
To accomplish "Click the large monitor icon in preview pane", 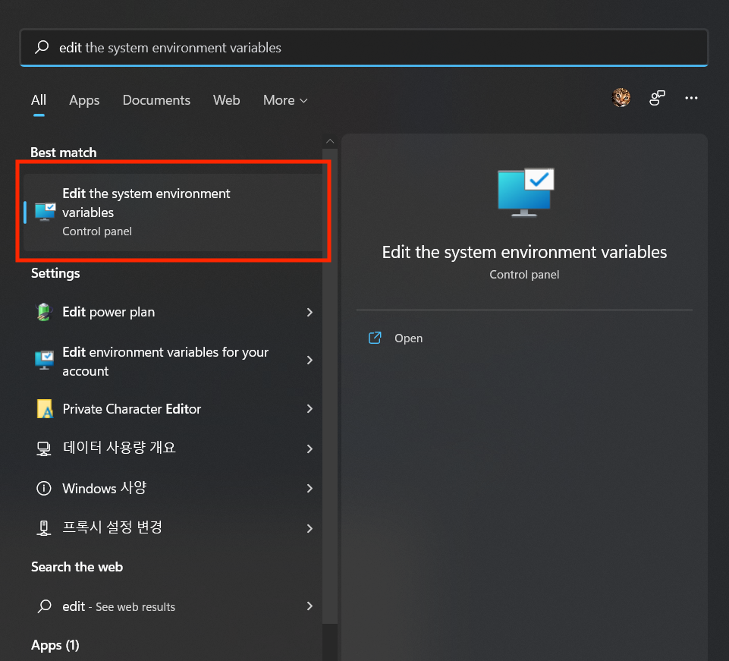I will 526,192.
